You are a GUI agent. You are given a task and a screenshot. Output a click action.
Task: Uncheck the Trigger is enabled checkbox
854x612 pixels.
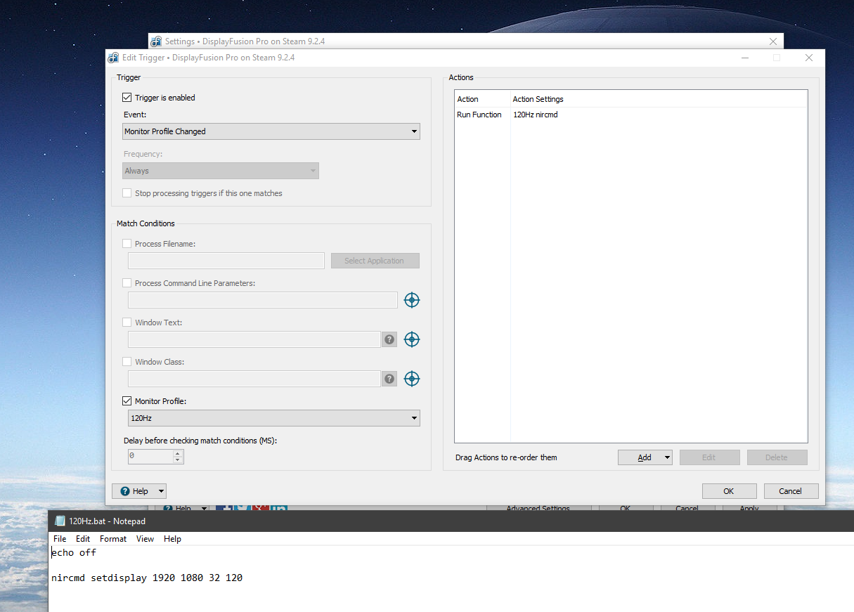(x=127, y=98)
